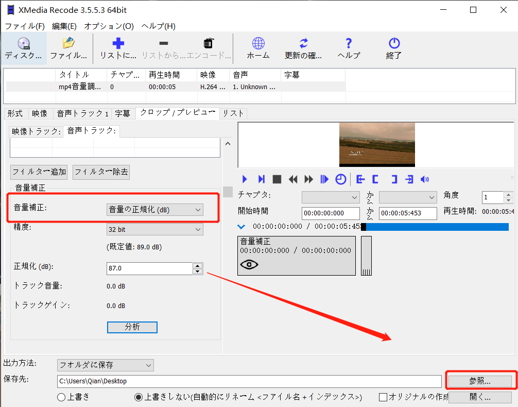Image resolution: width=518 pixels, height=407 pixels.
Task: Click the speaker volume icon
Action: (x=425, y=179)
